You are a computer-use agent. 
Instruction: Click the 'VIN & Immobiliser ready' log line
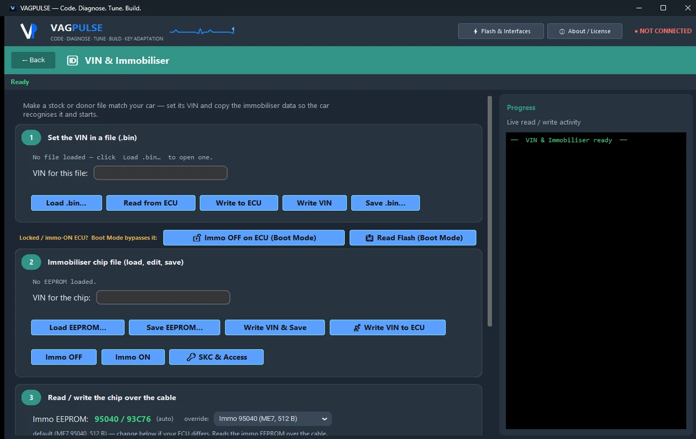click(x=569, y=140)
